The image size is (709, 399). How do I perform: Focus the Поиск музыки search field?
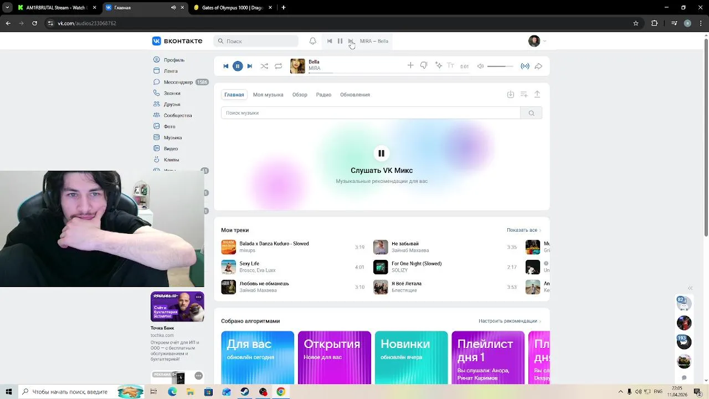(371, 113)
